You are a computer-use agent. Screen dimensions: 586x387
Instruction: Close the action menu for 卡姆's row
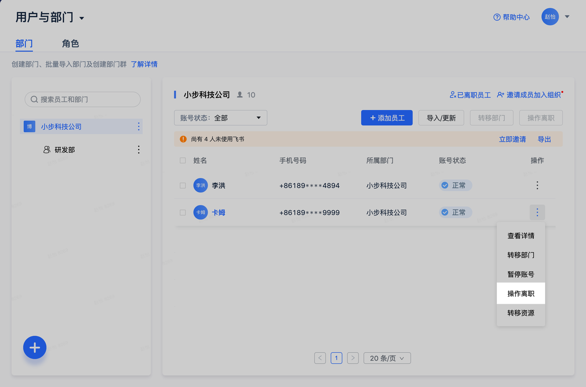(537, 212)
